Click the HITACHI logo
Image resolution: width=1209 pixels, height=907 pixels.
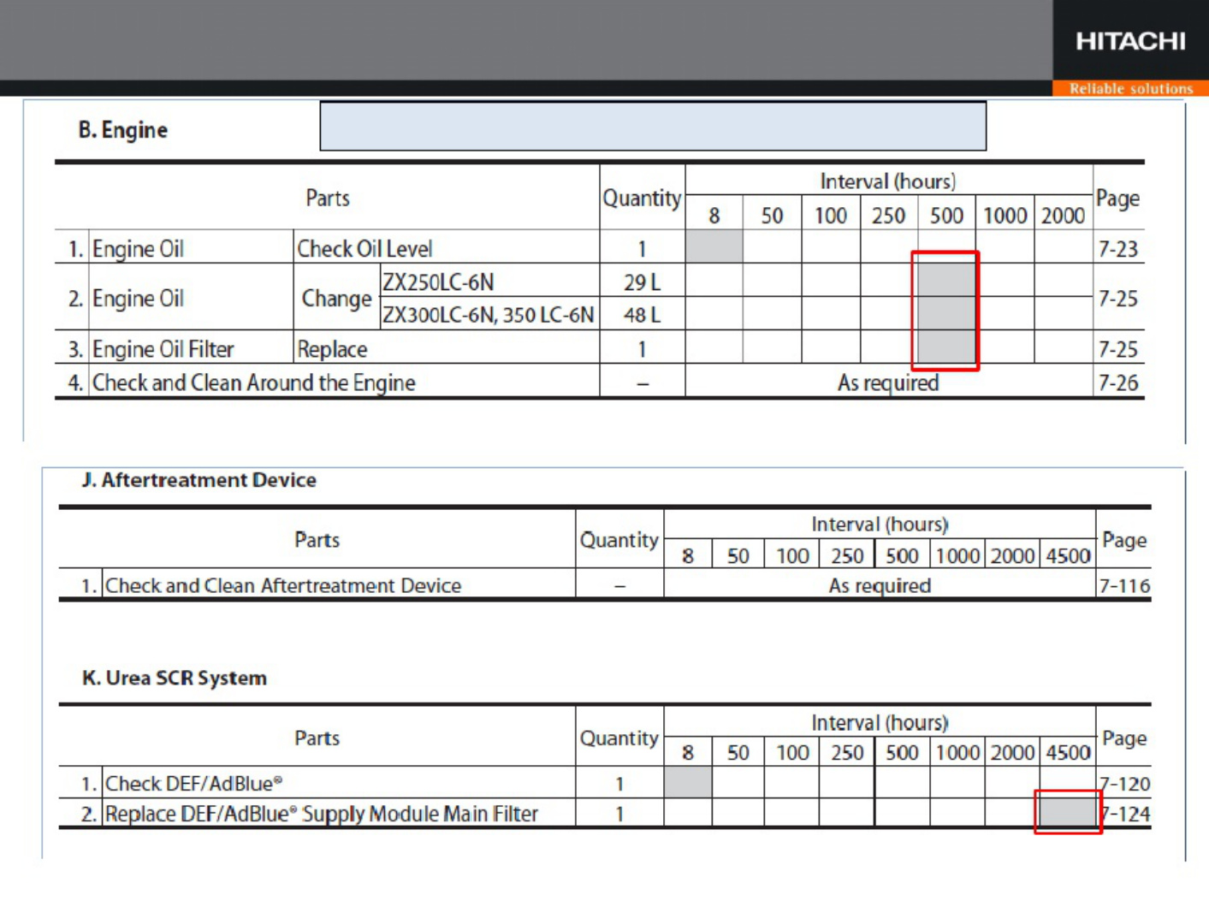pyautogui.click(x=1130, y=41)
